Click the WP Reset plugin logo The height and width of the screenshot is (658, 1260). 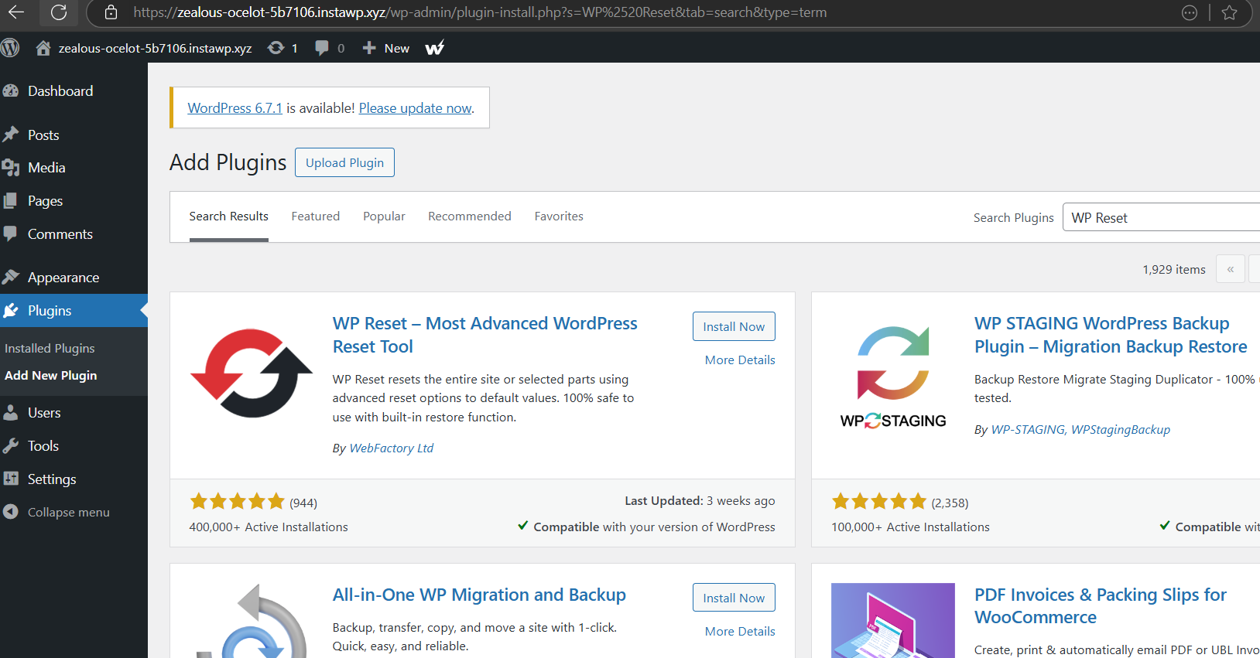tap(252, 373)
